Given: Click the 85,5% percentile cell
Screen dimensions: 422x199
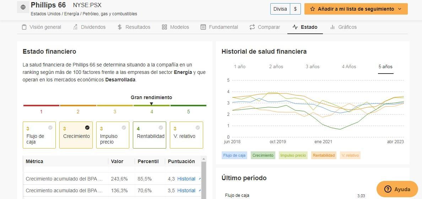Looking at the screenshot, I should (145, 178).
